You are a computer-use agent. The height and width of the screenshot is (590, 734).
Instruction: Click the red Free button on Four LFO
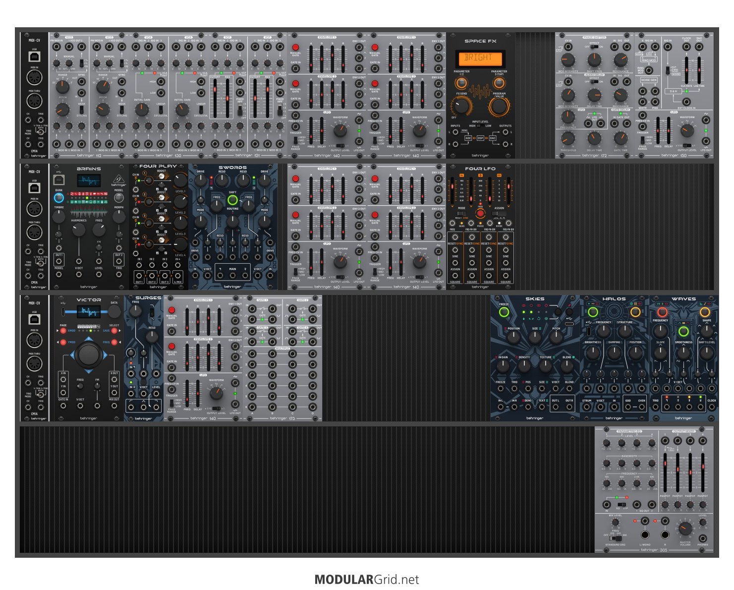pyautogui.click(x=480, y=213)
